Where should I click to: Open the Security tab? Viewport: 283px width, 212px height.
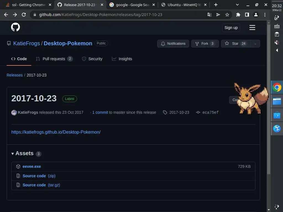pos(92,59)
